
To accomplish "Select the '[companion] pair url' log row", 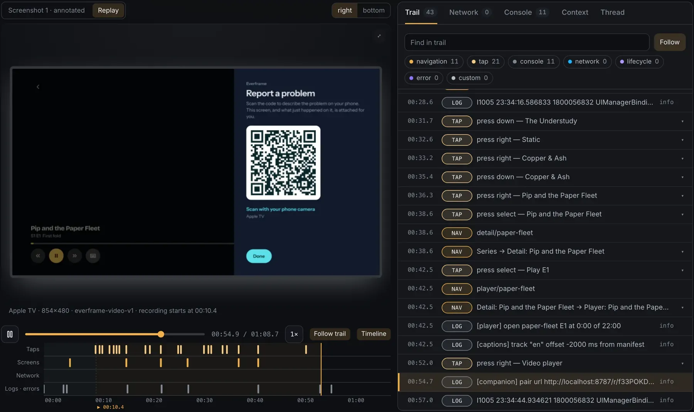I will 545,382.
